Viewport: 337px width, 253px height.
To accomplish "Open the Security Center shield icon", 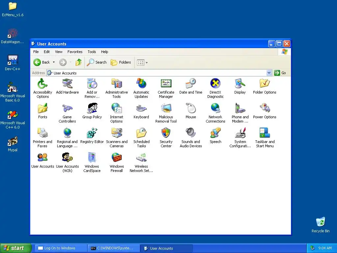I will [x=166, y=133].
